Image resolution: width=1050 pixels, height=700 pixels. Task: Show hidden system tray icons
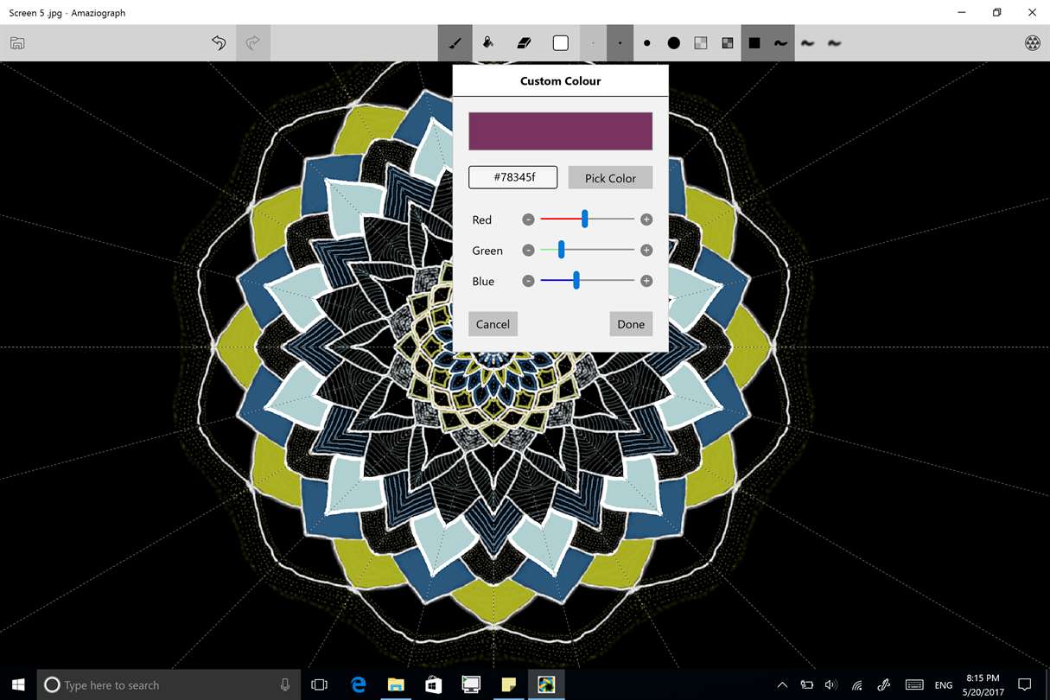click(782, 684)
